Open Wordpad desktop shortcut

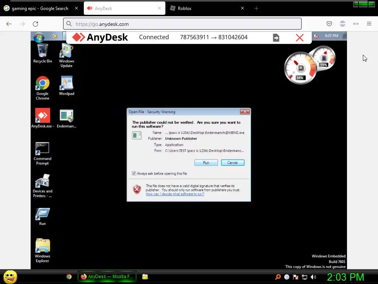point(66,86)
